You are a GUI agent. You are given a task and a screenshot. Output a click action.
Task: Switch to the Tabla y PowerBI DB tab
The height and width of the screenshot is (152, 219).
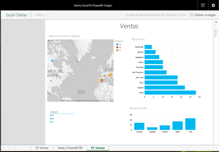[x=70, y=148]
